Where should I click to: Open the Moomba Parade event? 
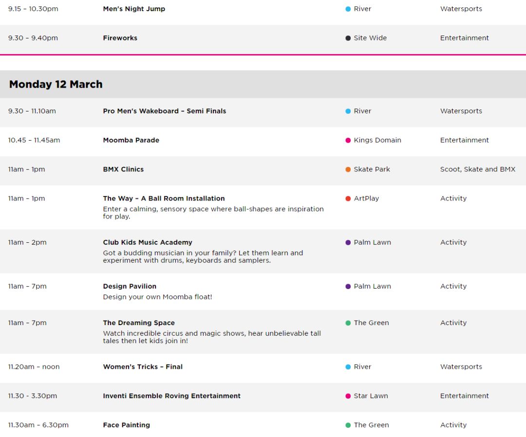131,140
